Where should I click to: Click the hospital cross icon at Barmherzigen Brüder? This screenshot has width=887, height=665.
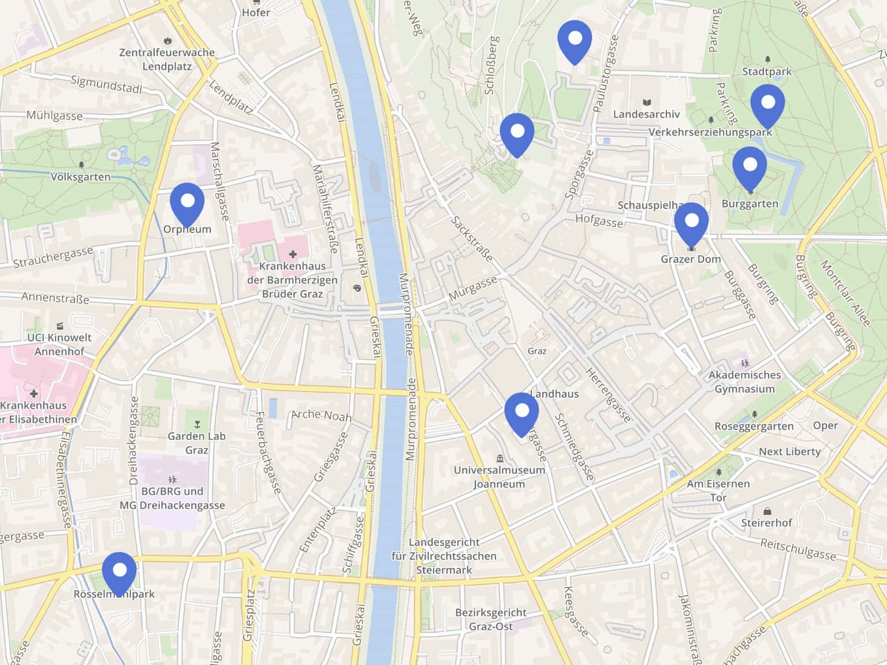tap(293, 254)
